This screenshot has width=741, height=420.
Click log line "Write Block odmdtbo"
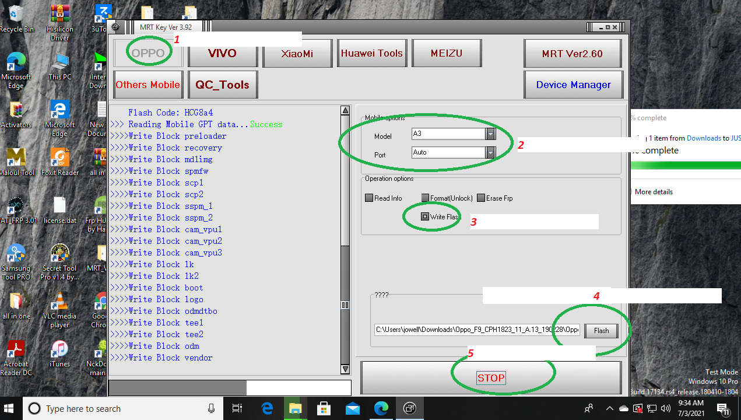164,311
